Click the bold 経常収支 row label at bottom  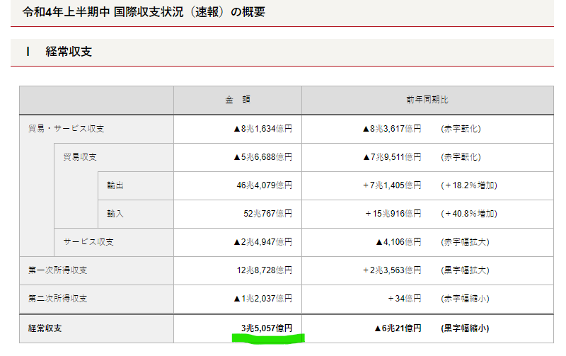46,328
